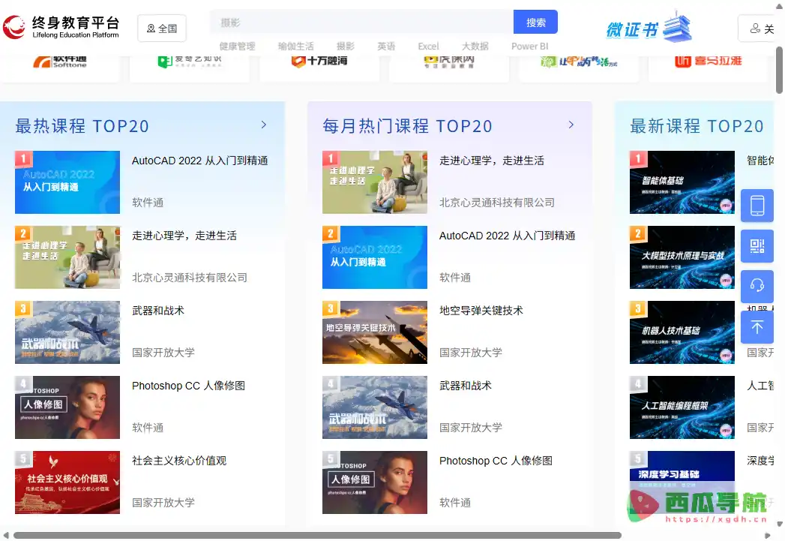
Task: Open 社会主义核心价值观 course thumbnail
Action: tap(67, 483)
